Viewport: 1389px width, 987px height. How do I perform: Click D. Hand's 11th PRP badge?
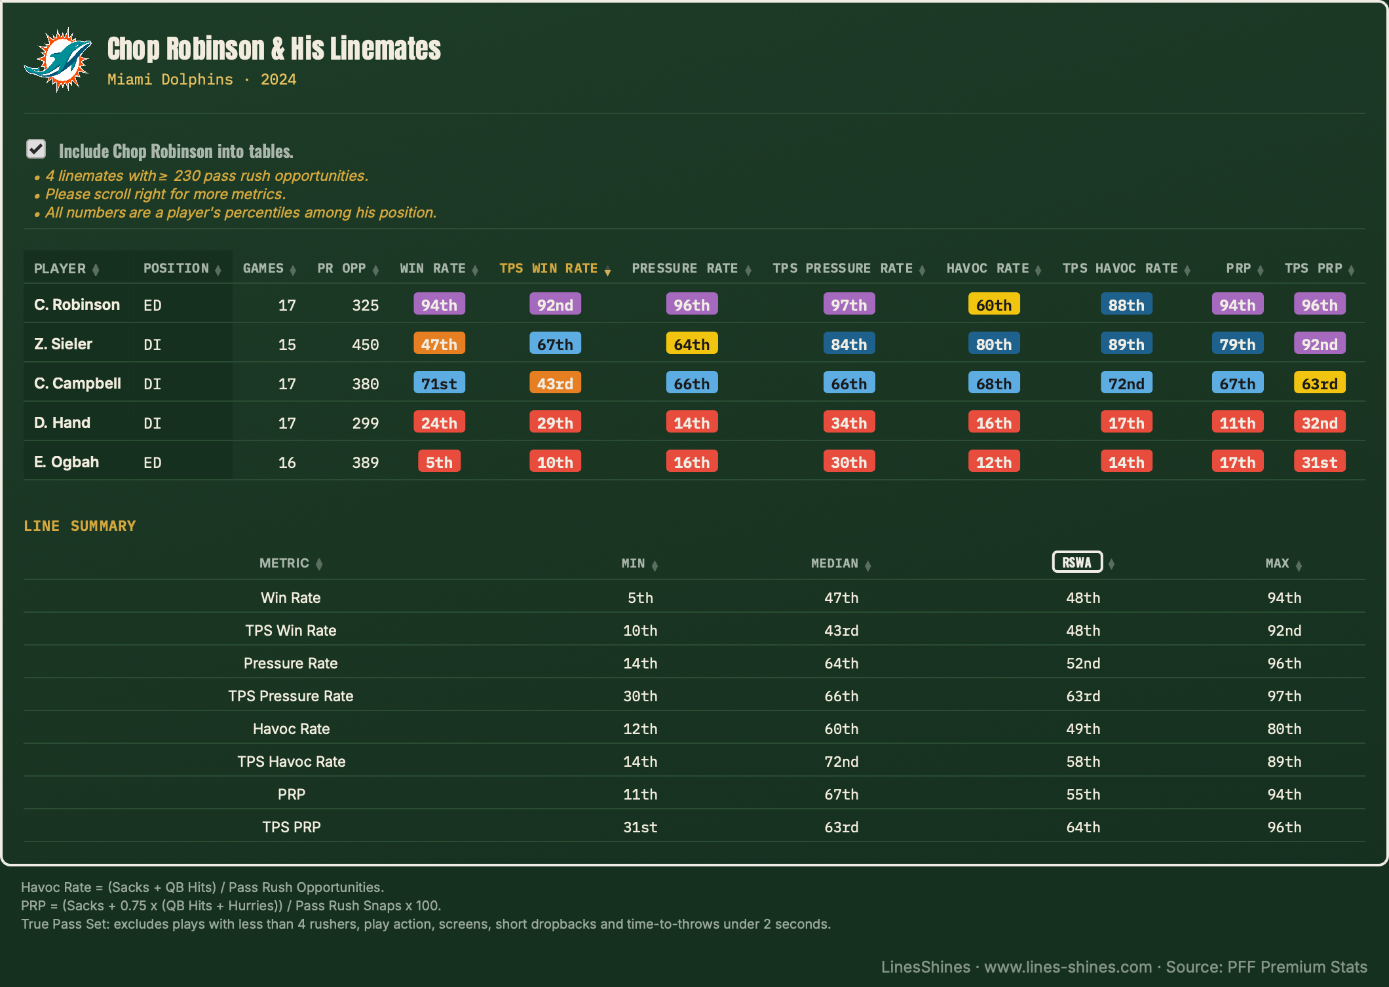(1237, 423)
